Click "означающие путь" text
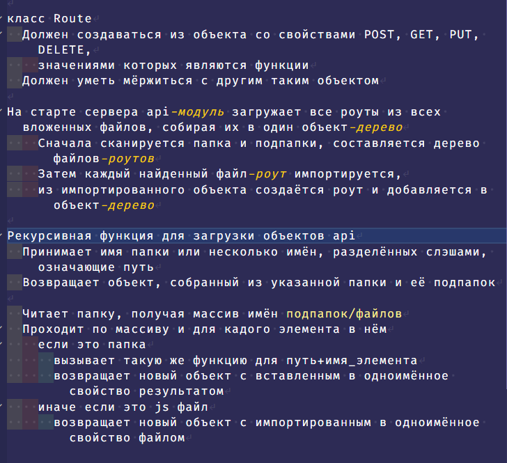 (x=95, y=267)
